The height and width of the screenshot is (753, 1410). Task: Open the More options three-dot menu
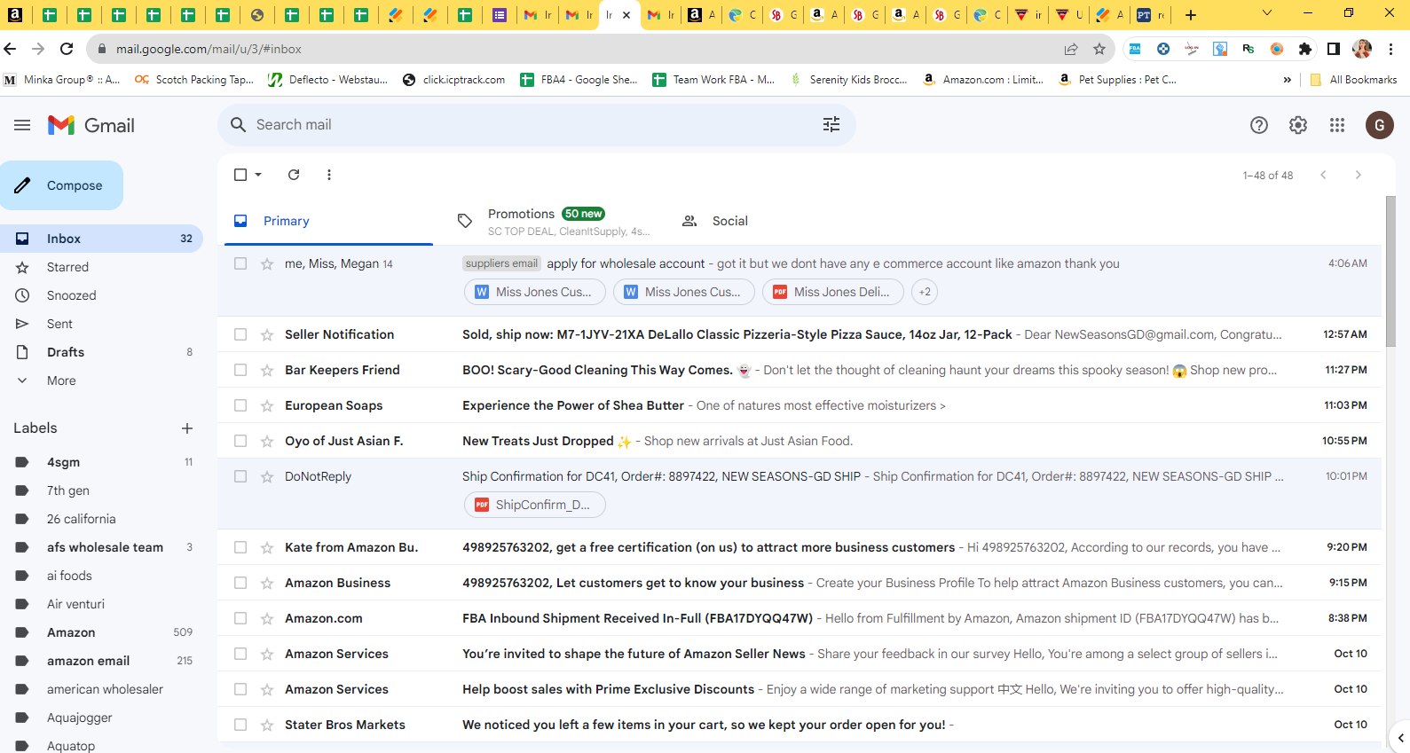(x=329, y=175)
